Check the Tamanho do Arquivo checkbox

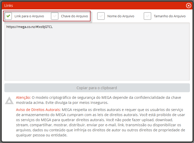pyautogui.click(x=147, y=16)
